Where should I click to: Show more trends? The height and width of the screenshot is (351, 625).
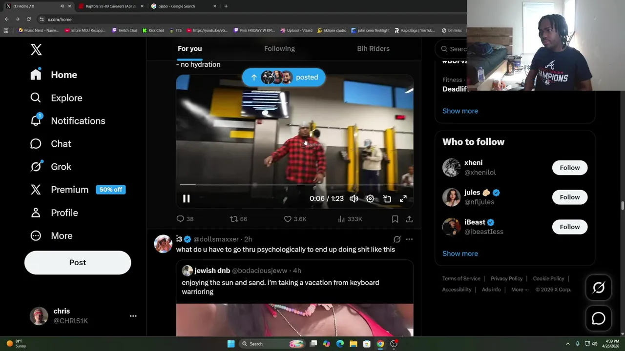coord(460,111)
